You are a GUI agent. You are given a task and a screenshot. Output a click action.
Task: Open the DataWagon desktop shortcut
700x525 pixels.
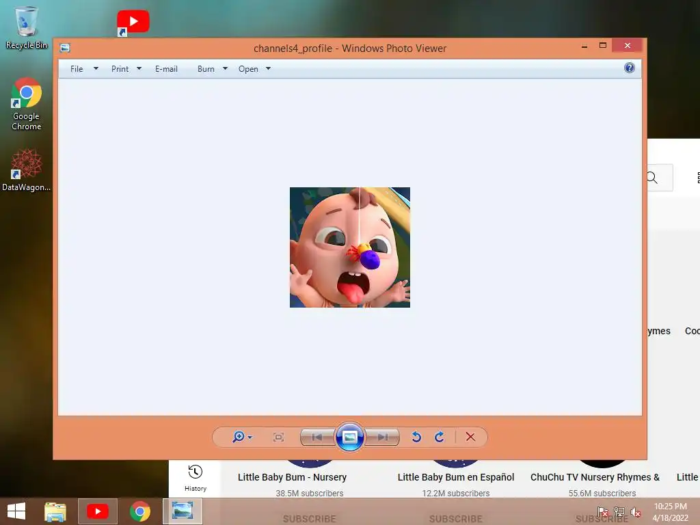point(27,170)
